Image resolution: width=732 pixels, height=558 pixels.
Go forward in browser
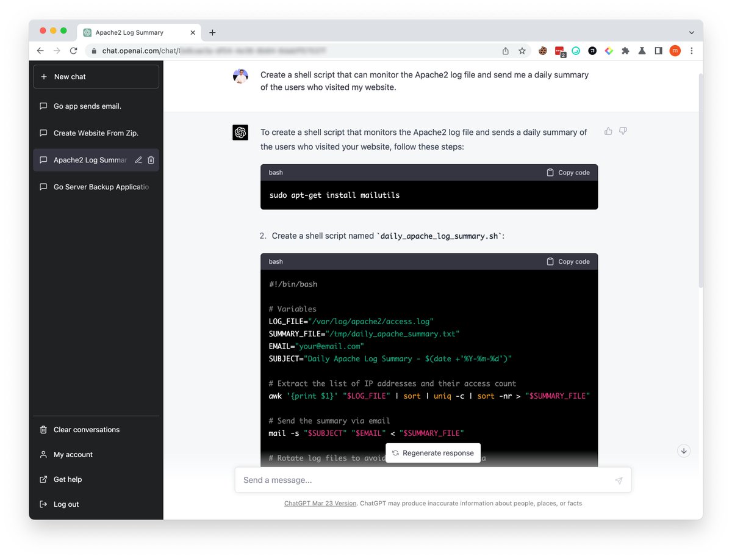(x=57, y=51)
